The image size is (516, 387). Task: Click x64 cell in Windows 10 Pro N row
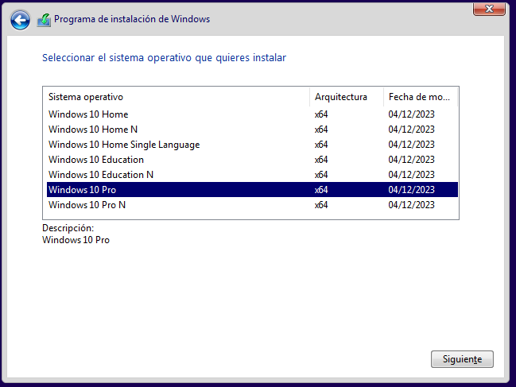point(321,205)
